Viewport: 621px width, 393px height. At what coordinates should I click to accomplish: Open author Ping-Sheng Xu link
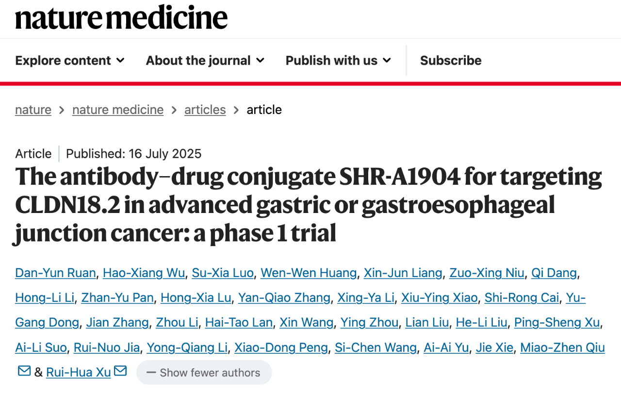[x=557, y=322]
